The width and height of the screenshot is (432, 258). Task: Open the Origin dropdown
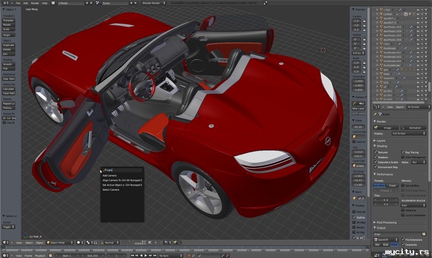9,35
